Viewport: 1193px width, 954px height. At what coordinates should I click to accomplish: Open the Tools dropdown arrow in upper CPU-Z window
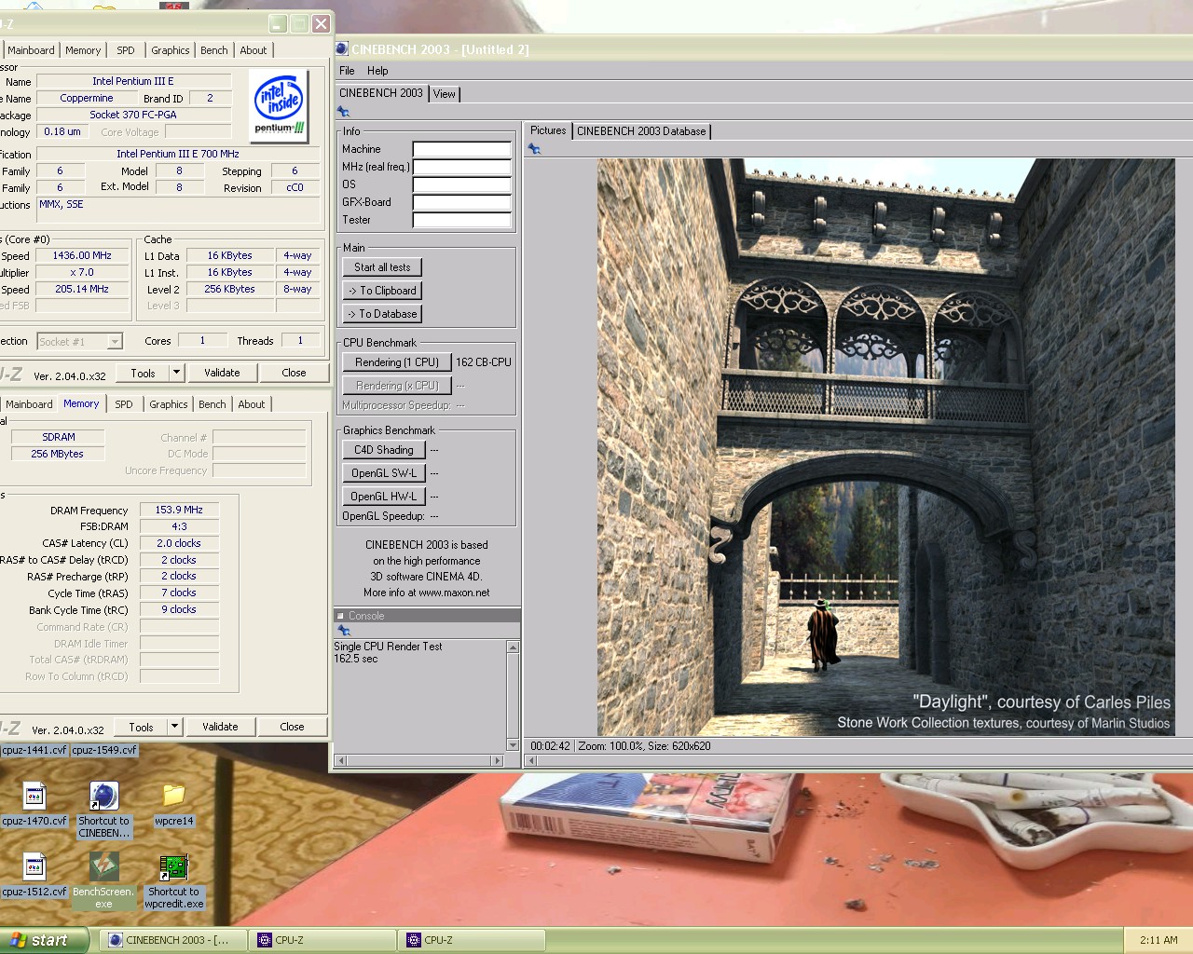tap(176, 373)
